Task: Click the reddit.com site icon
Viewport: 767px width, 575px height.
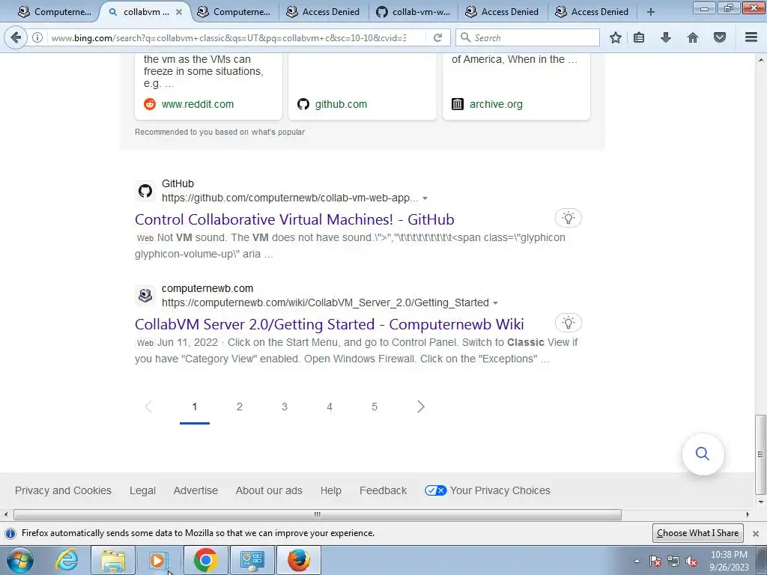Action: [150, 104]
